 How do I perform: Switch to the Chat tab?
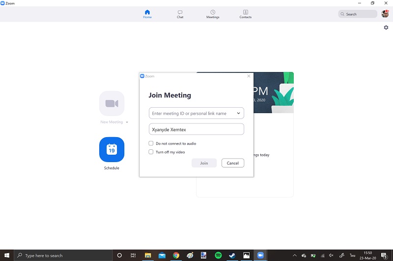click(180, 14)
